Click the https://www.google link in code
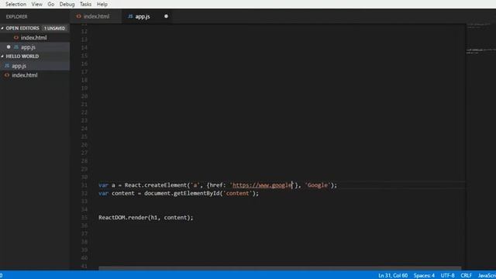The width and height of the screenshot is (496, 279). point(263,185)
